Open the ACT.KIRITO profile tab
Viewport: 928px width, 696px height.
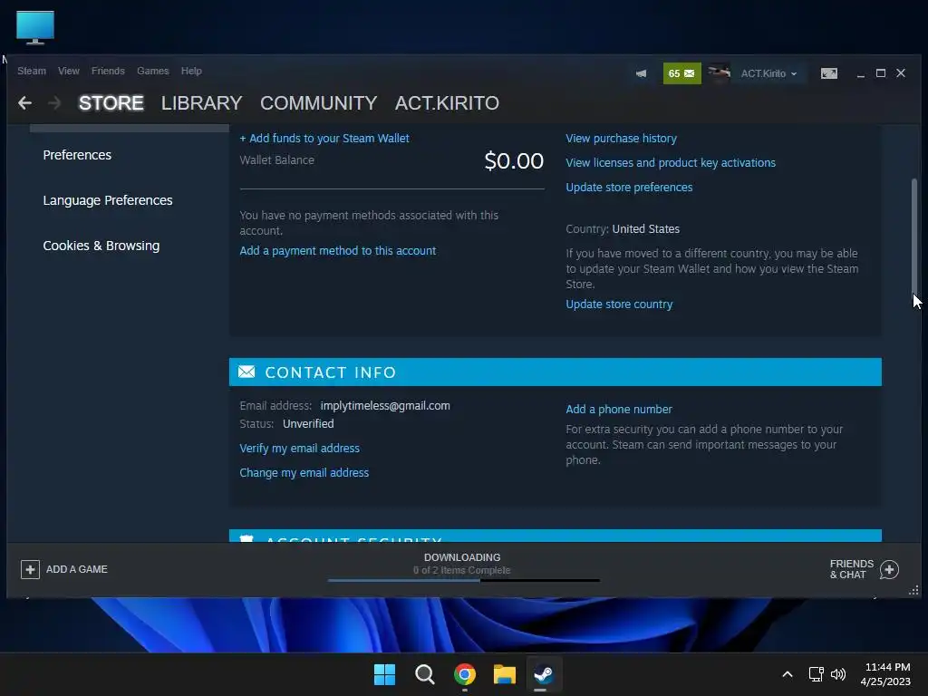tap(447, 103)
